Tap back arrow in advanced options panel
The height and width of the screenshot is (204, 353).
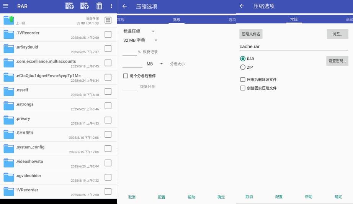[x=124, y=7]
